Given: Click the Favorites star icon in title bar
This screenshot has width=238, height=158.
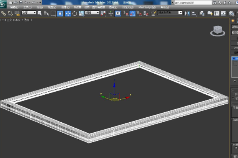Looking at the screenshot, I should point(230,3).
